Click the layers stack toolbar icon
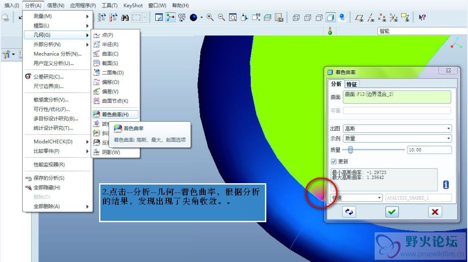 [x=268, y=18]
